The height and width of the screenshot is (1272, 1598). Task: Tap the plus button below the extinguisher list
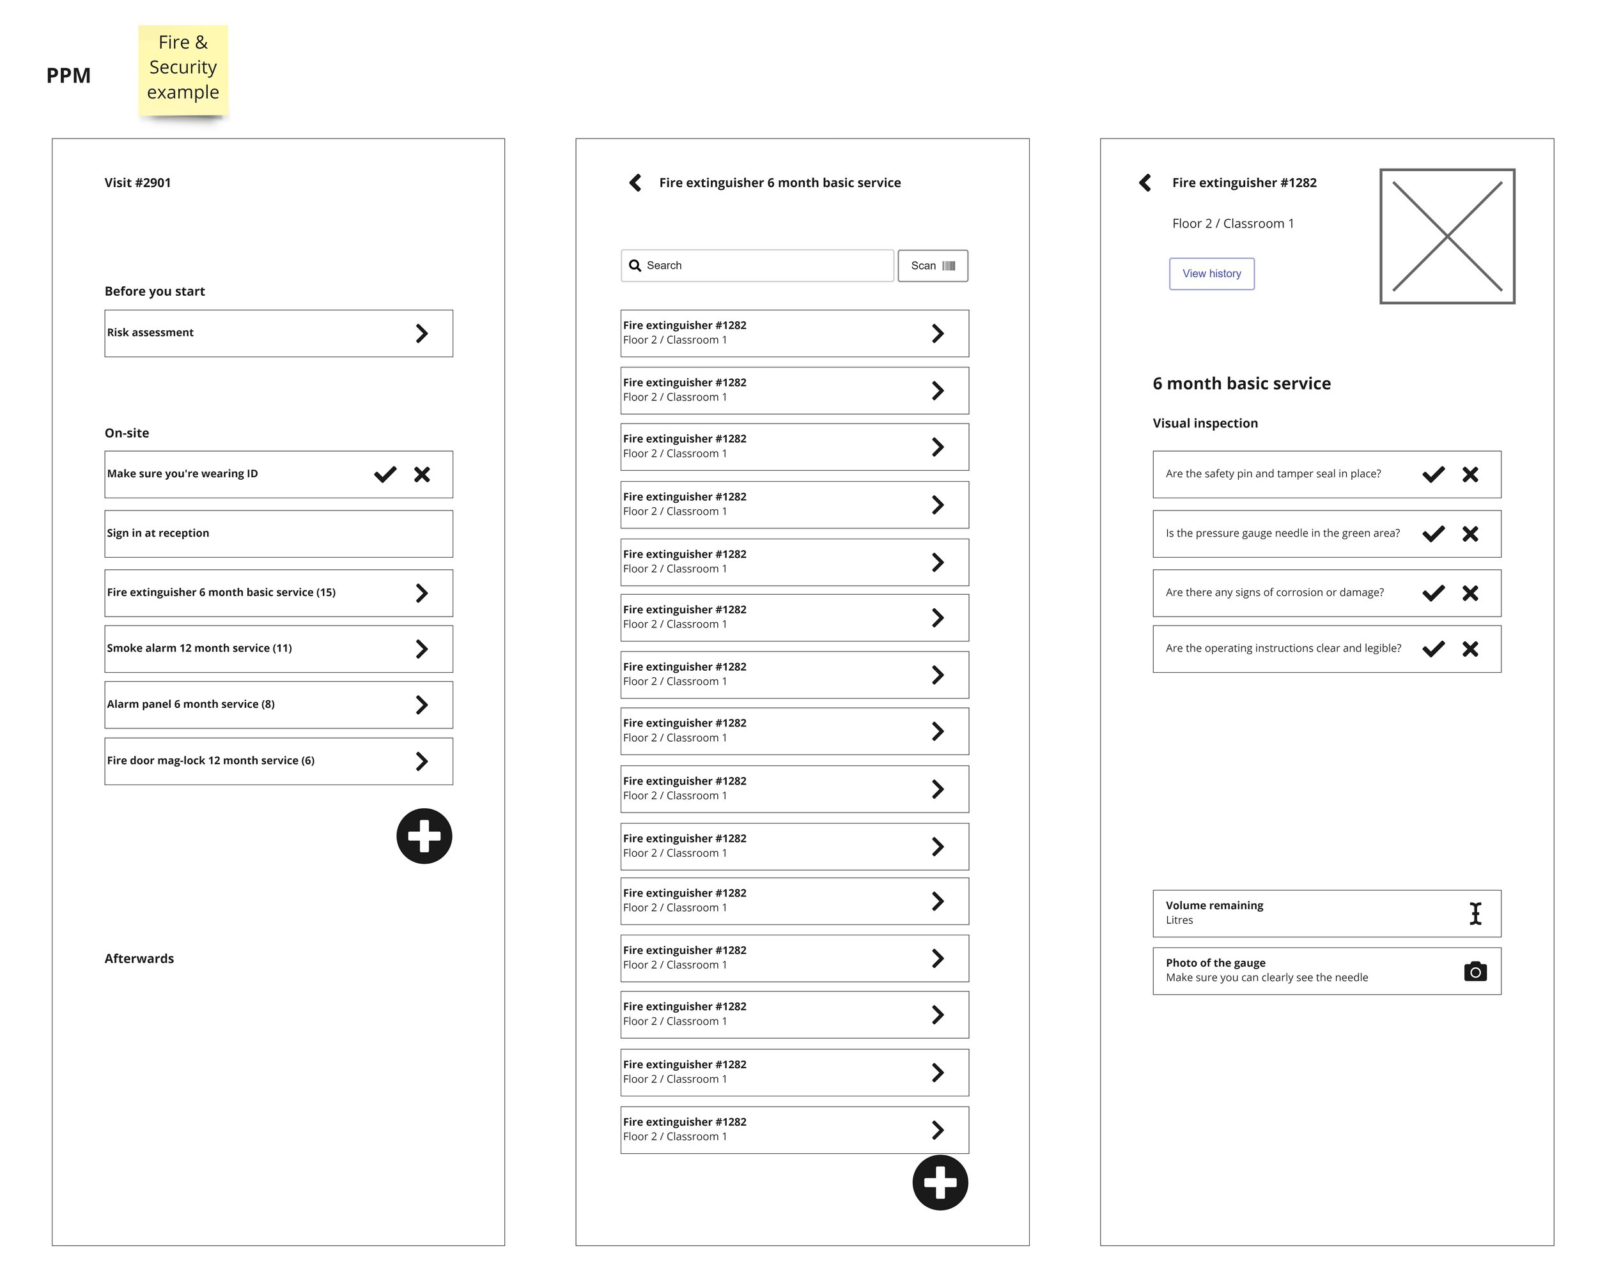[x=940, y=1183]
